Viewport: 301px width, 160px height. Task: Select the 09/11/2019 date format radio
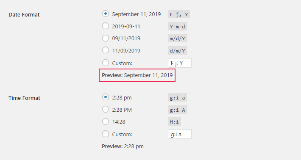point(106,38)
